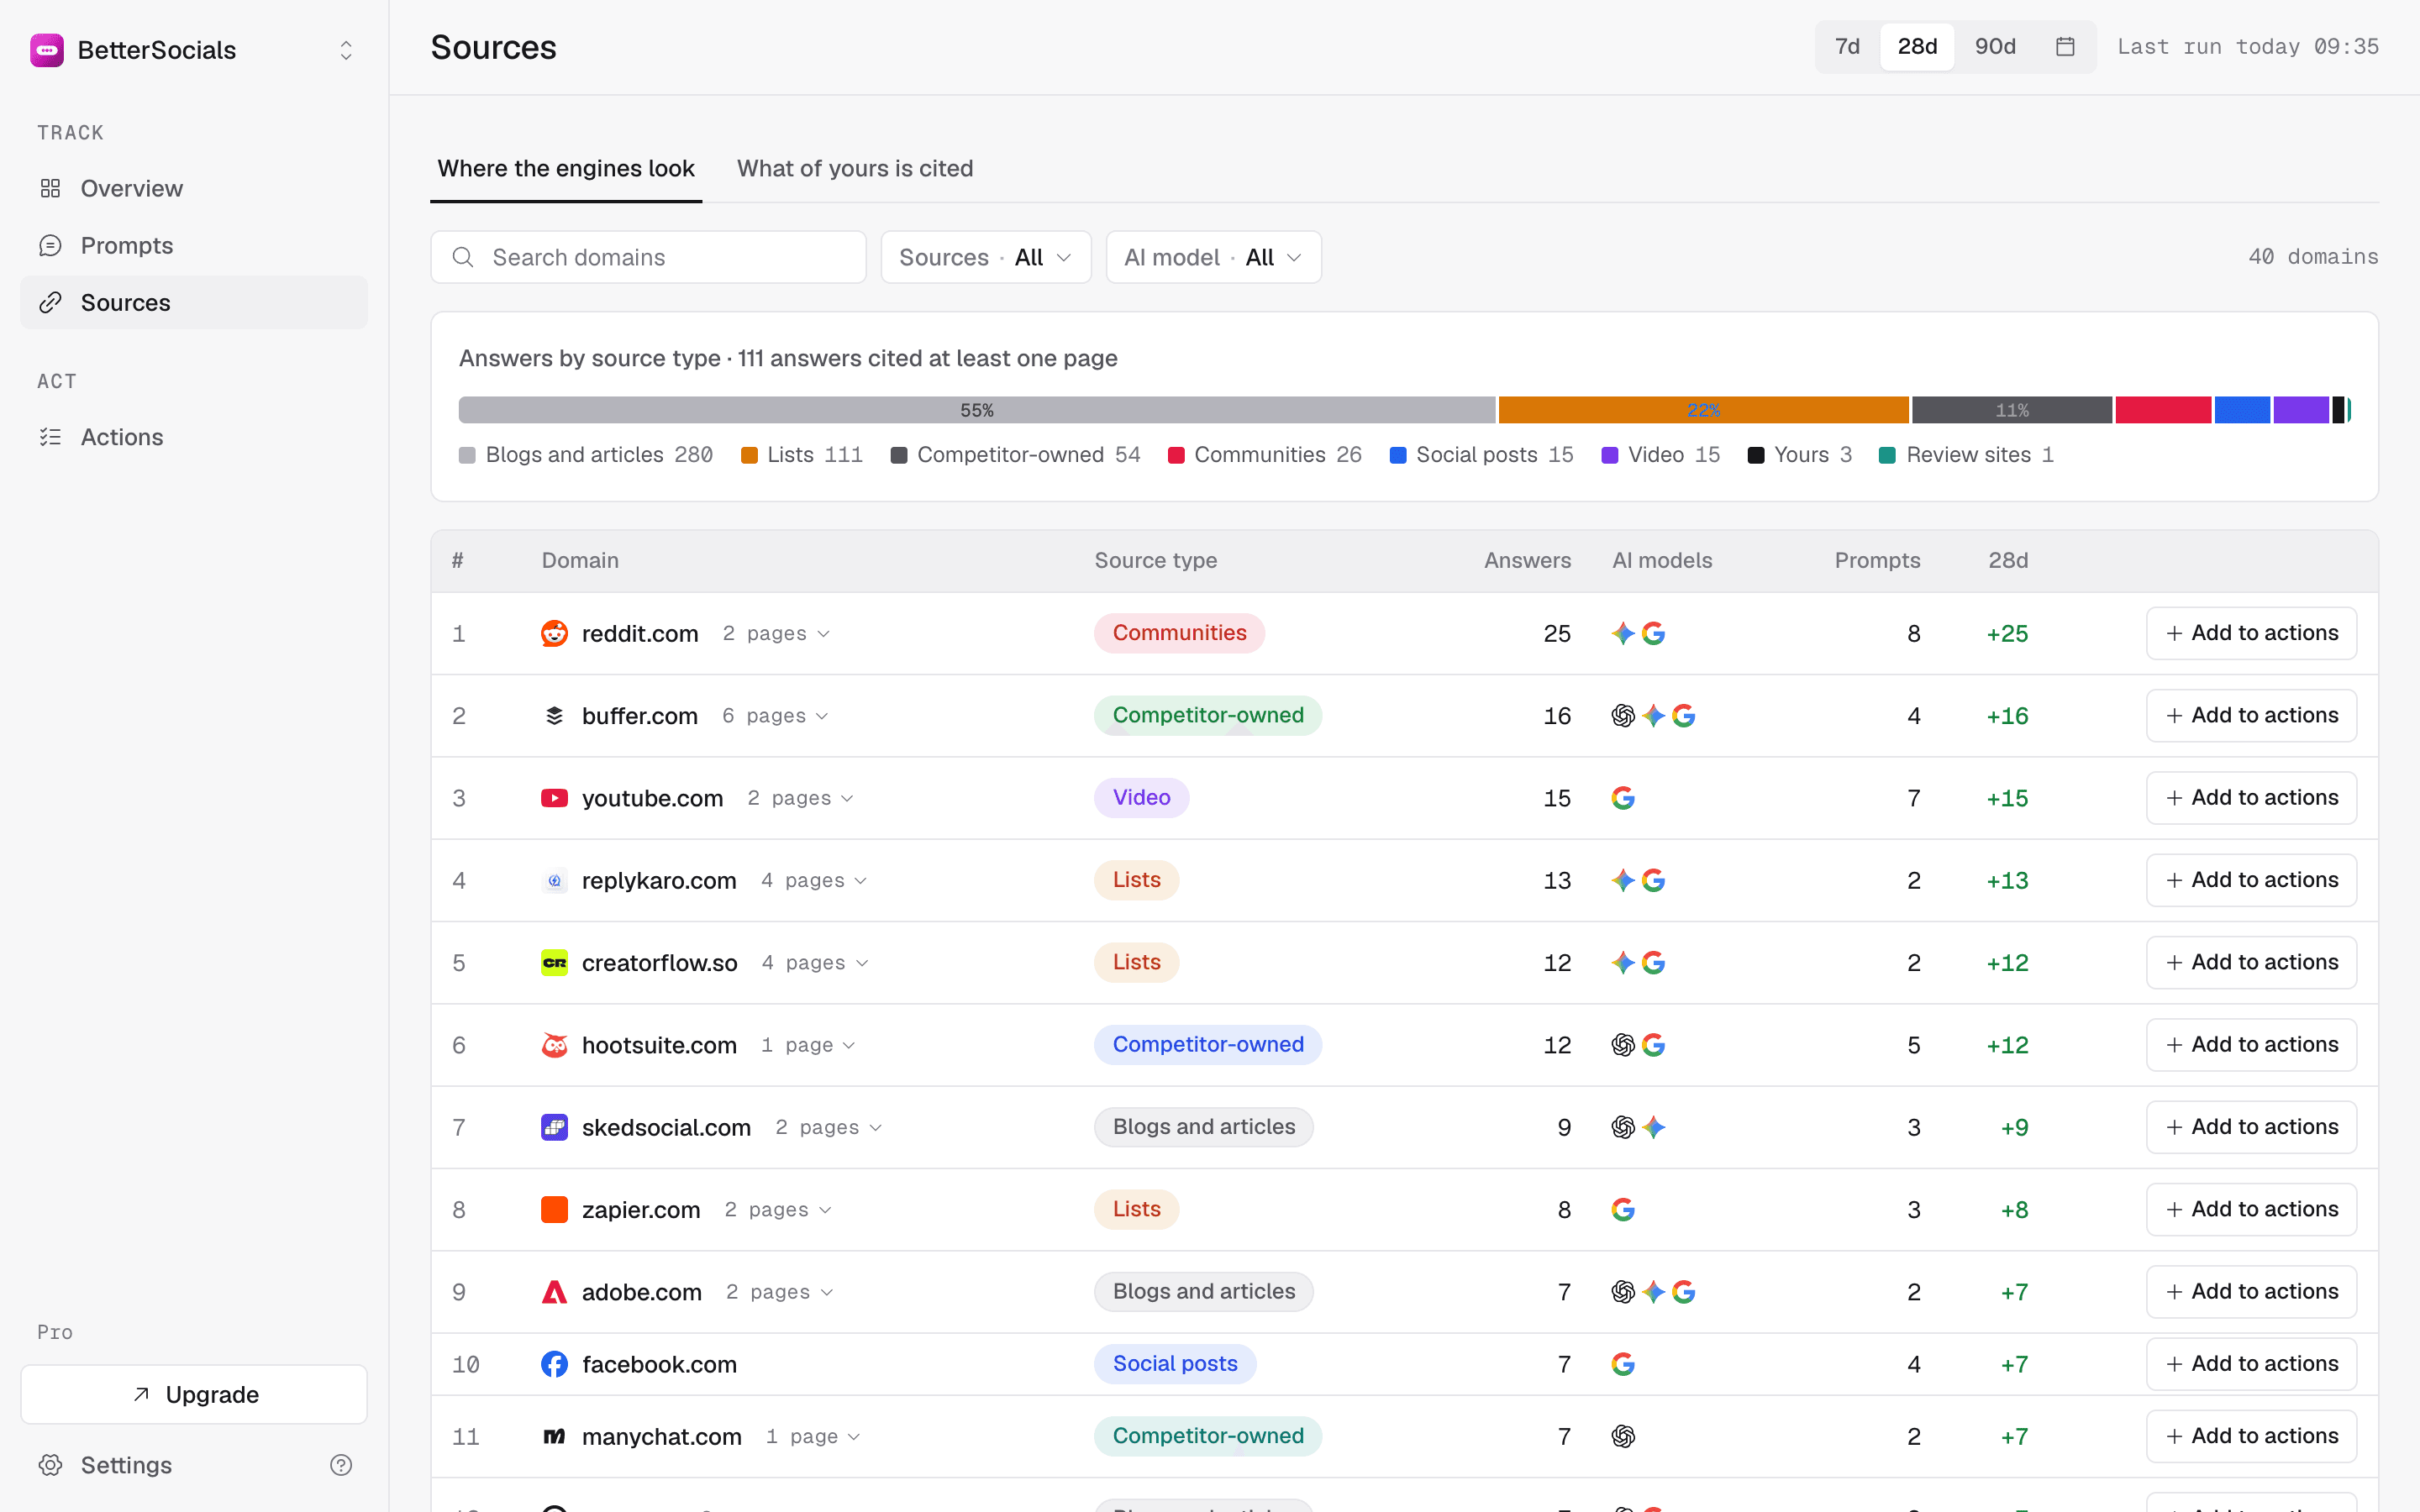Click the dark Competitor-owned bar segment

(2012, 410)
